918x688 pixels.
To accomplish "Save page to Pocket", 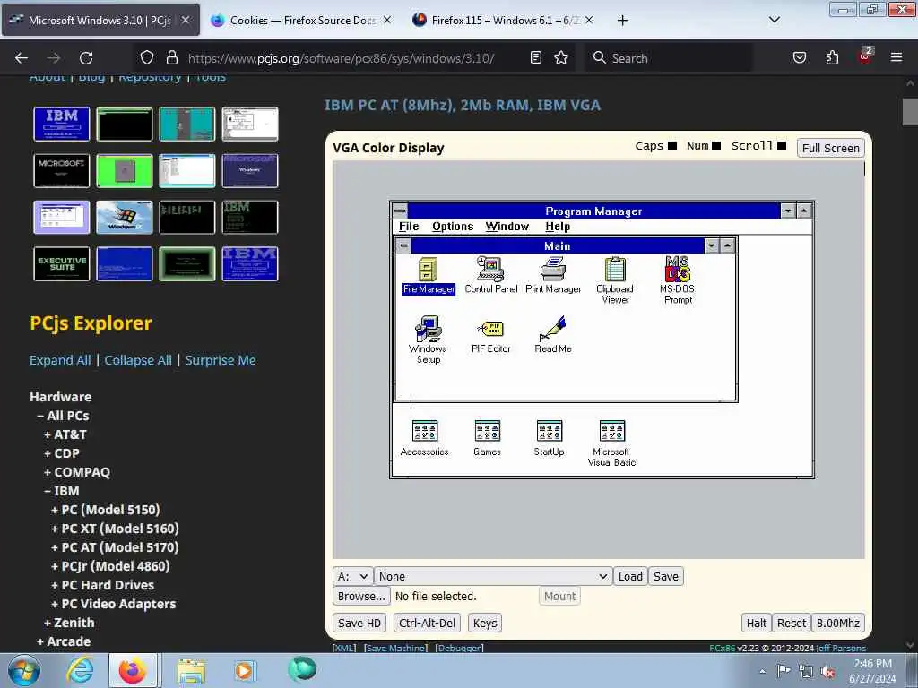I will click(x=799, y=58).
